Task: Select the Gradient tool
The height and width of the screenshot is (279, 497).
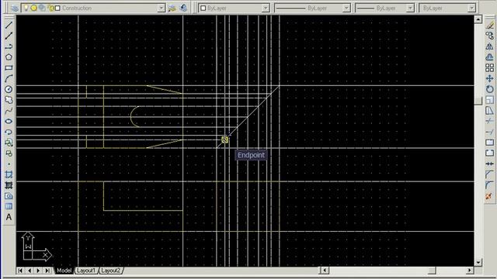Action: coord(9,185)
